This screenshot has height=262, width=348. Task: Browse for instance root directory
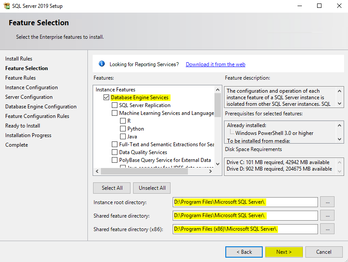327,202
